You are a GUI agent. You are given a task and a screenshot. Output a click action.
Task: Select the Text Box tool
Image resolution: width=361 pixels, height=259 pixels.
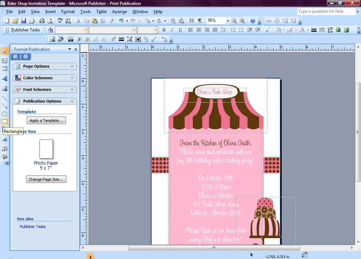click(4, 61)
